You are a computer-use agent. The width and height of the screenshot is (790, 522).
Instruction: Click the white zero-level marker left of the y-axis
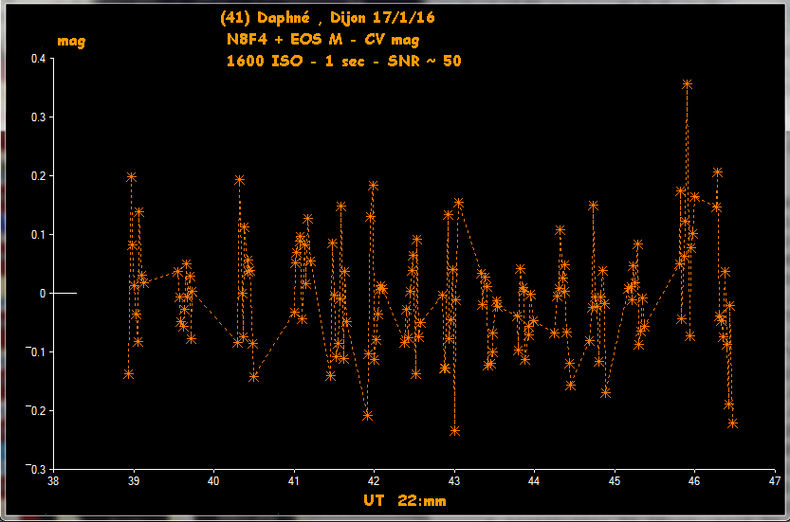point(64,294)
